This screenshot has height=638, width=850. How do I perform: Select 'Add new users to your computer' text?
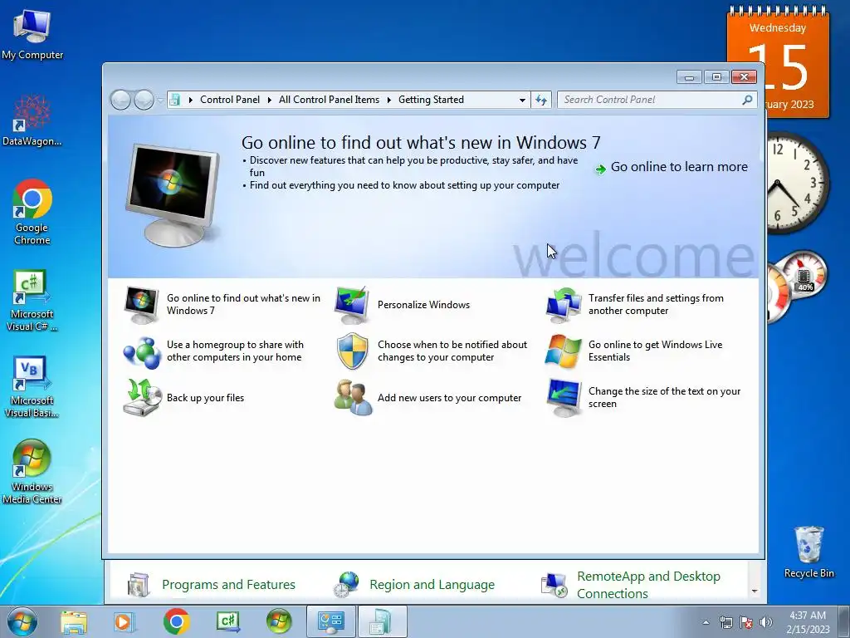pos(449,398)
